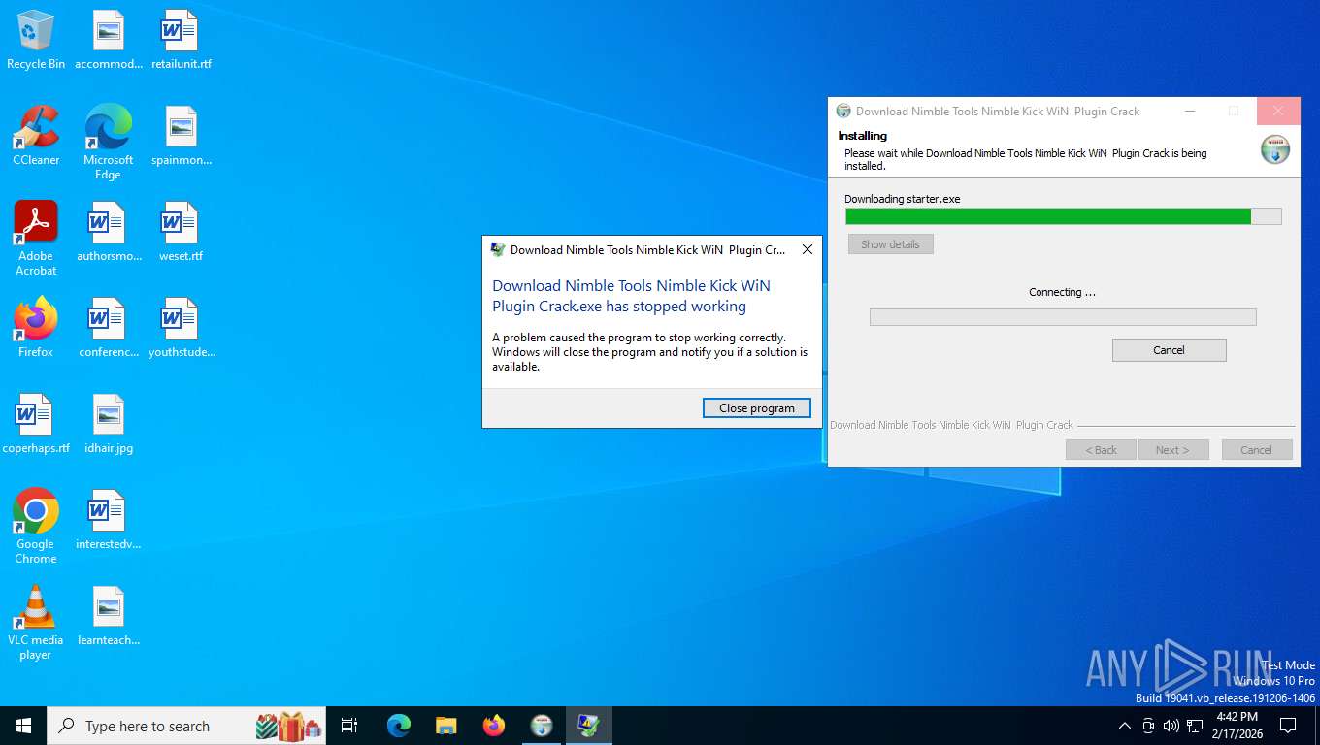Click the installer's bottom Cancel button
Screen dimensions: 1320x745
pyautogui.click(x=1256, y=450)
